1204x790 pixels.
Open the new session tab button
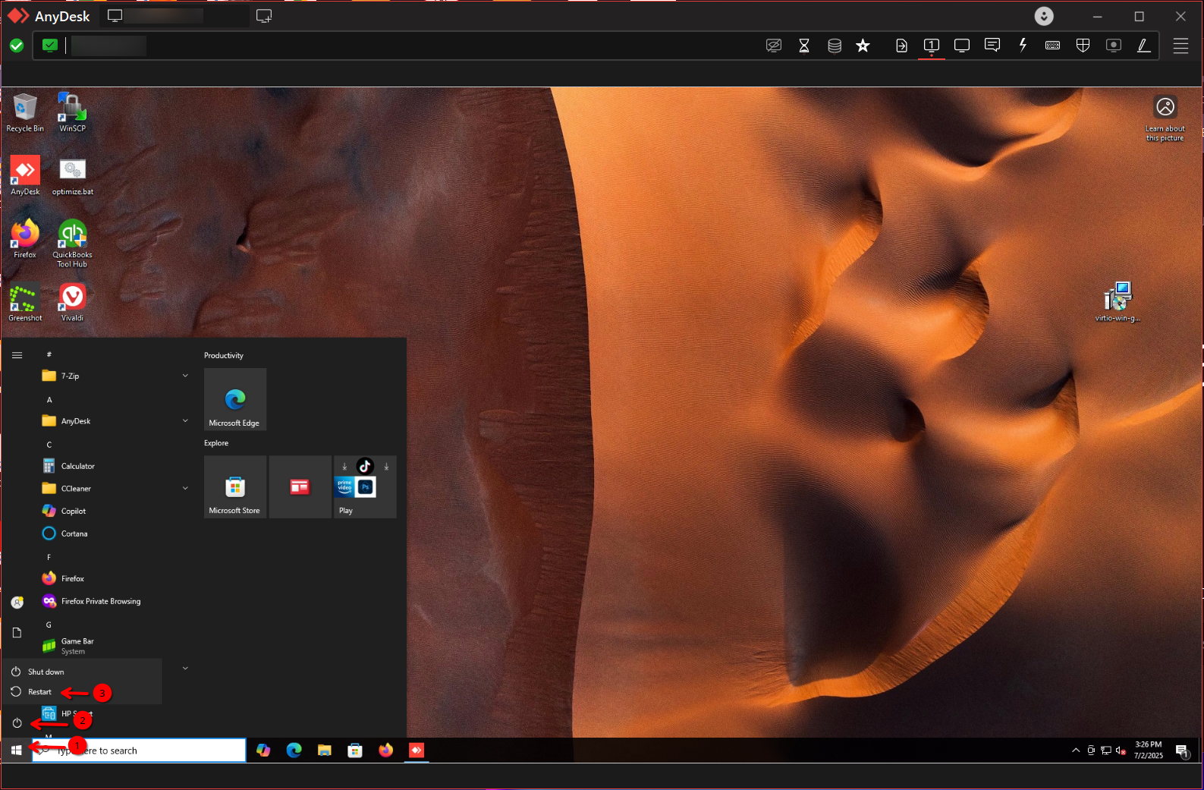tap(264, 16)
